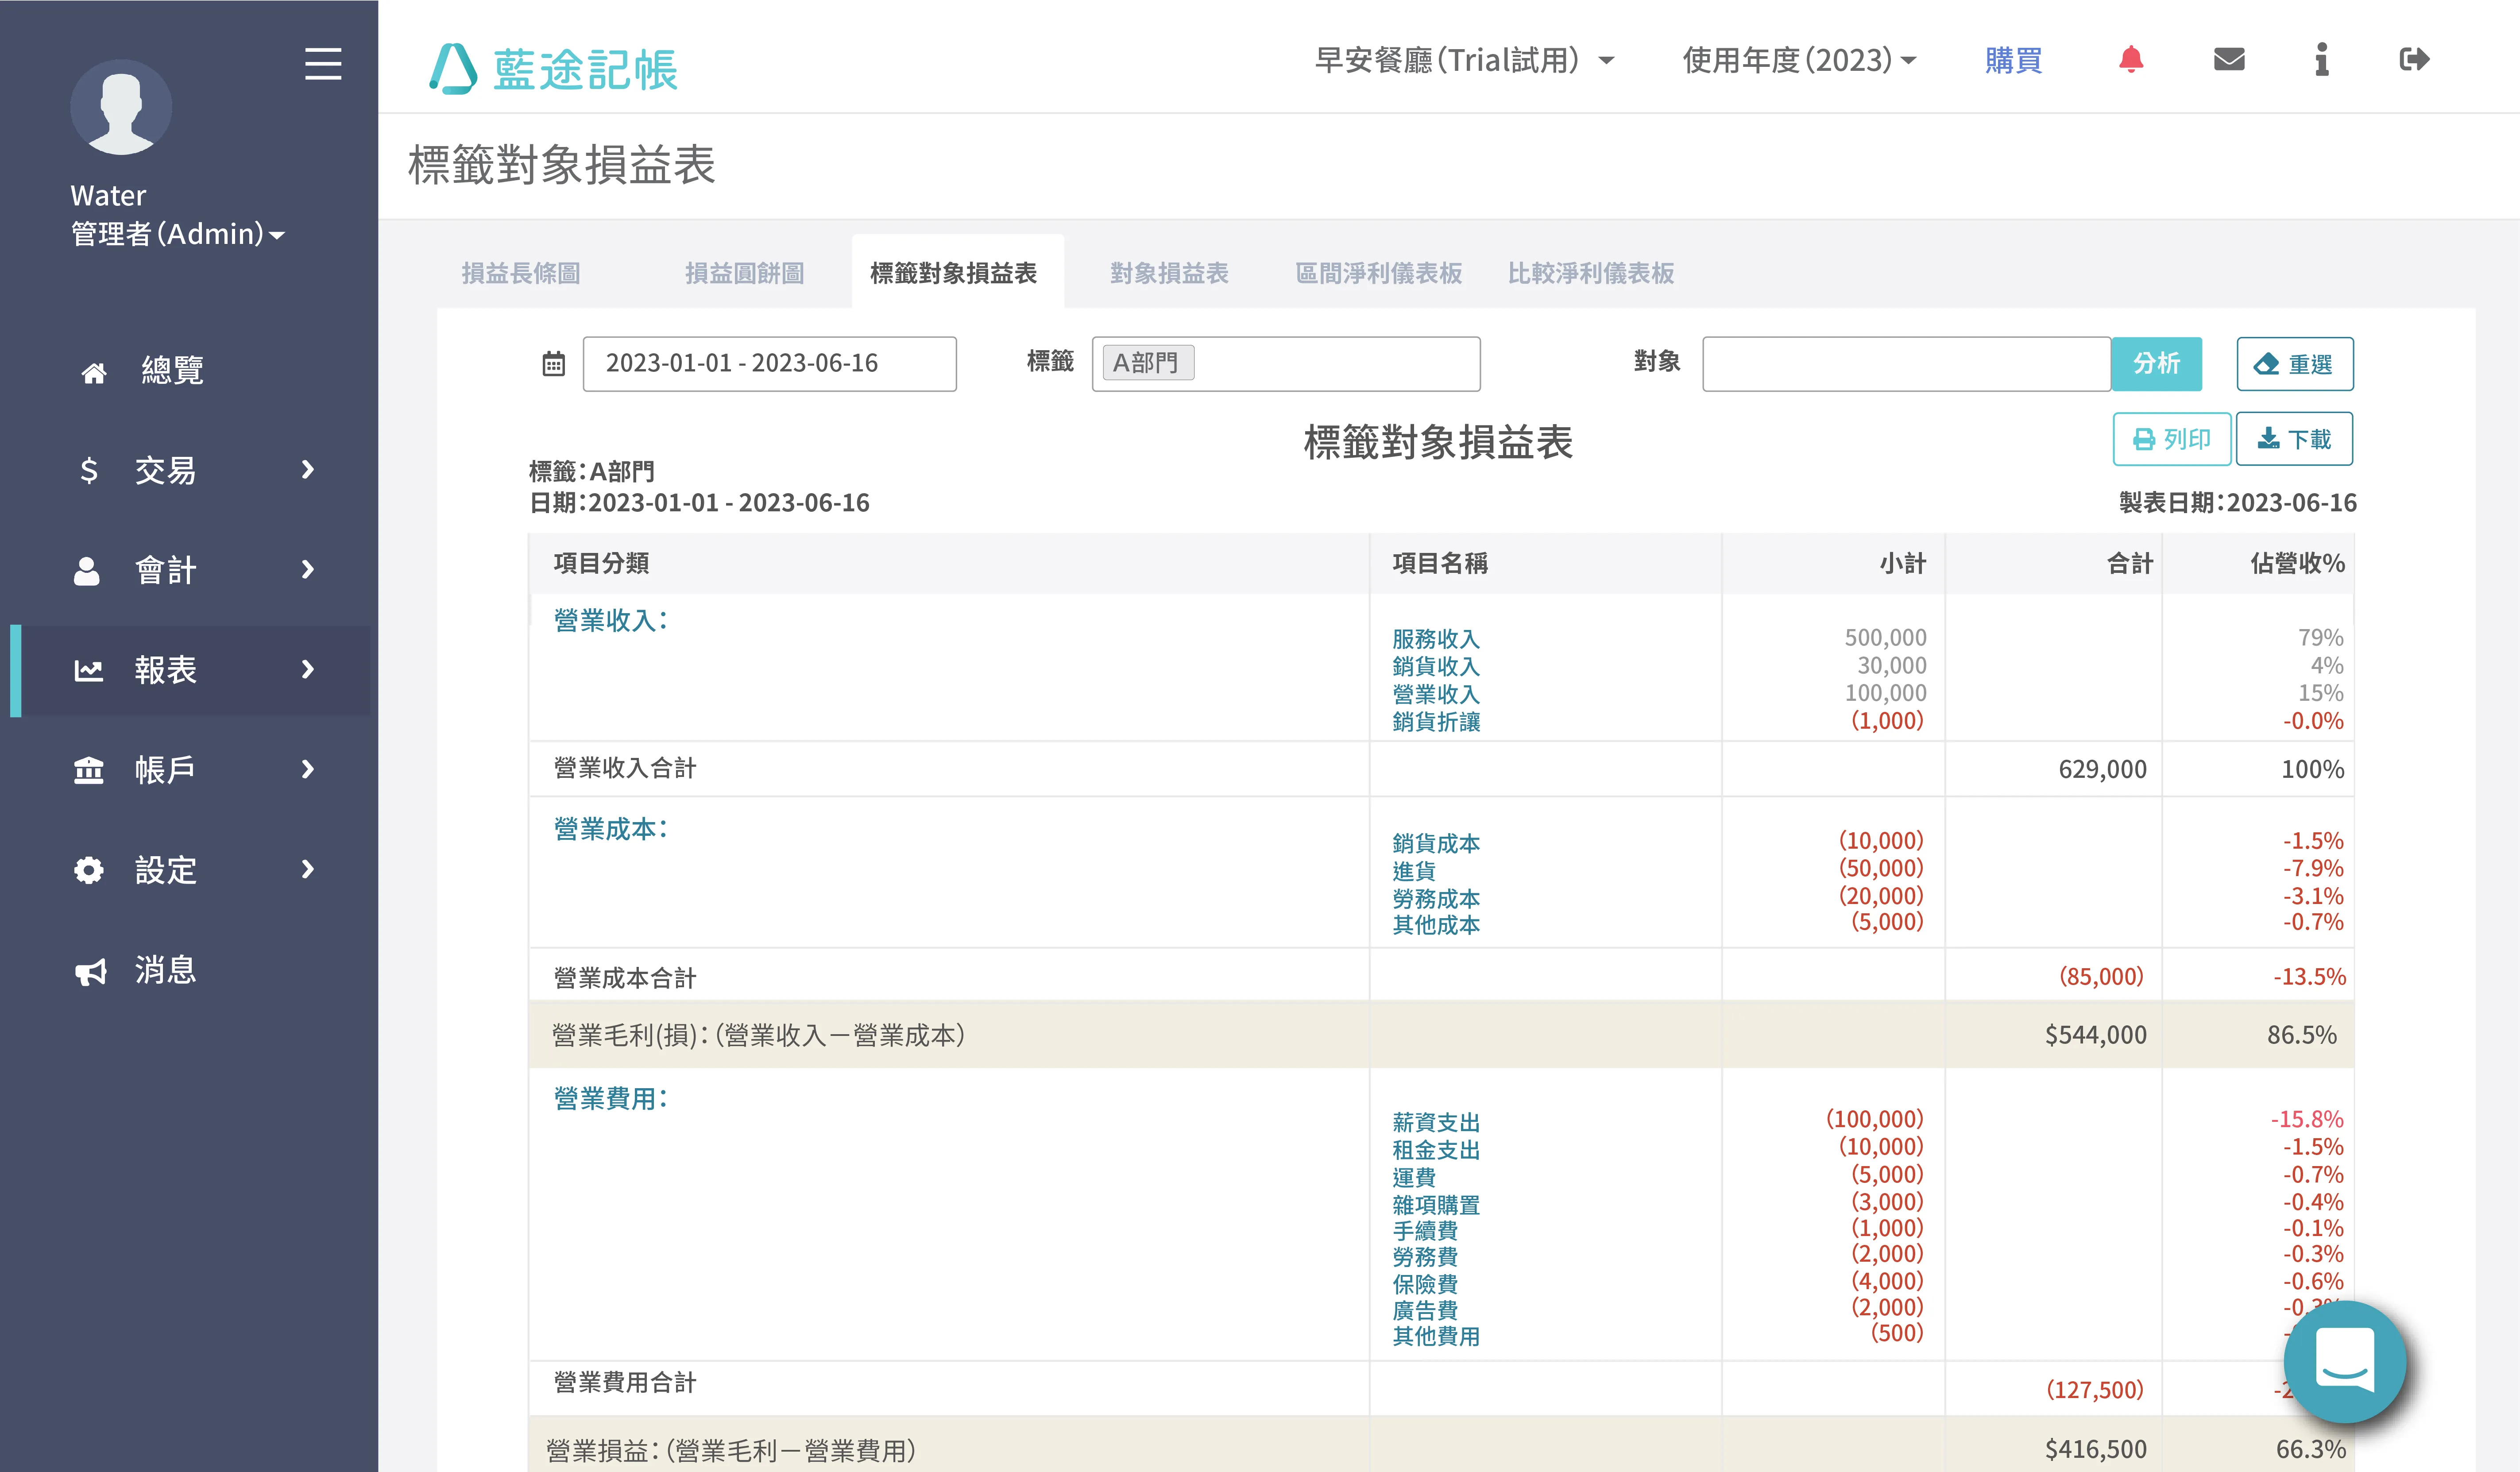Click the 運費 account link

[x=1414, y=1177]
